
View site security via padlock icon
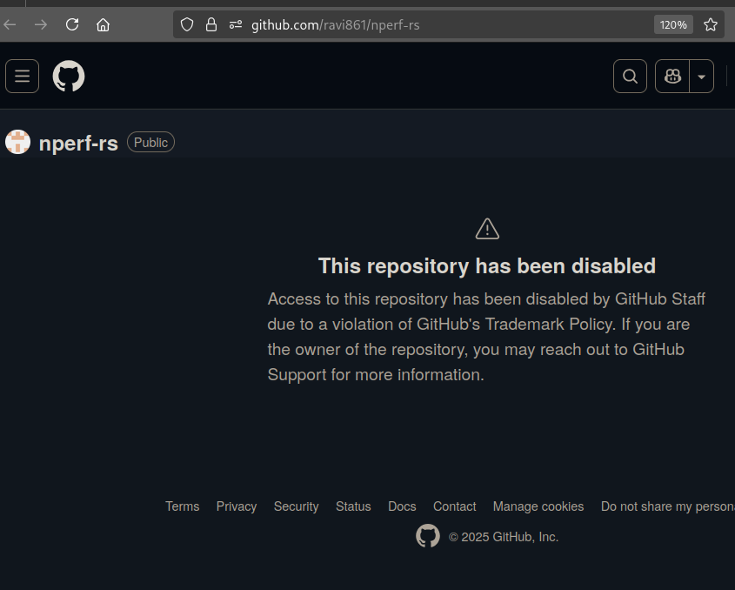coord(210,24)
